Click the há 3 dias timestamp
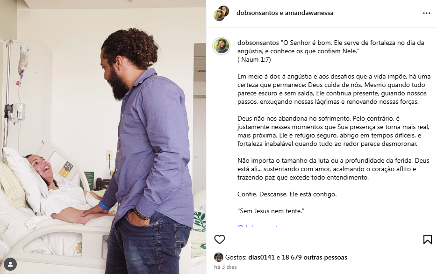 [x=225, y=267]
